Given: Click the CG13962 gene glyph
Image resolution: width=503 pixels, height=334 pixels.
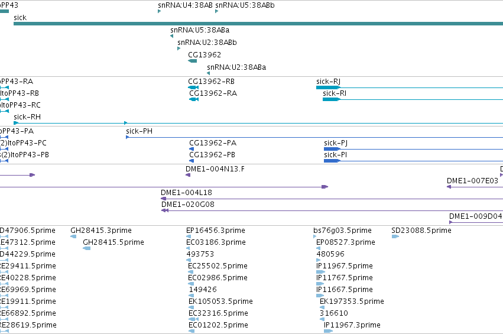Looking at the screenshot, I should [x=193, y=61].
